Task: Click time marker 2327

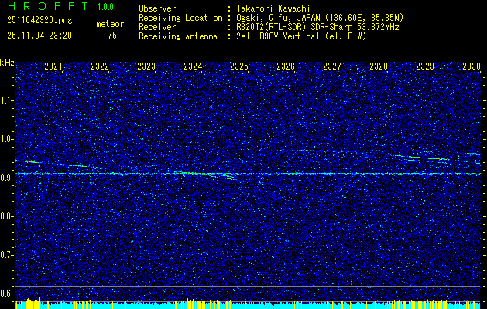Action: pos(332,66)
